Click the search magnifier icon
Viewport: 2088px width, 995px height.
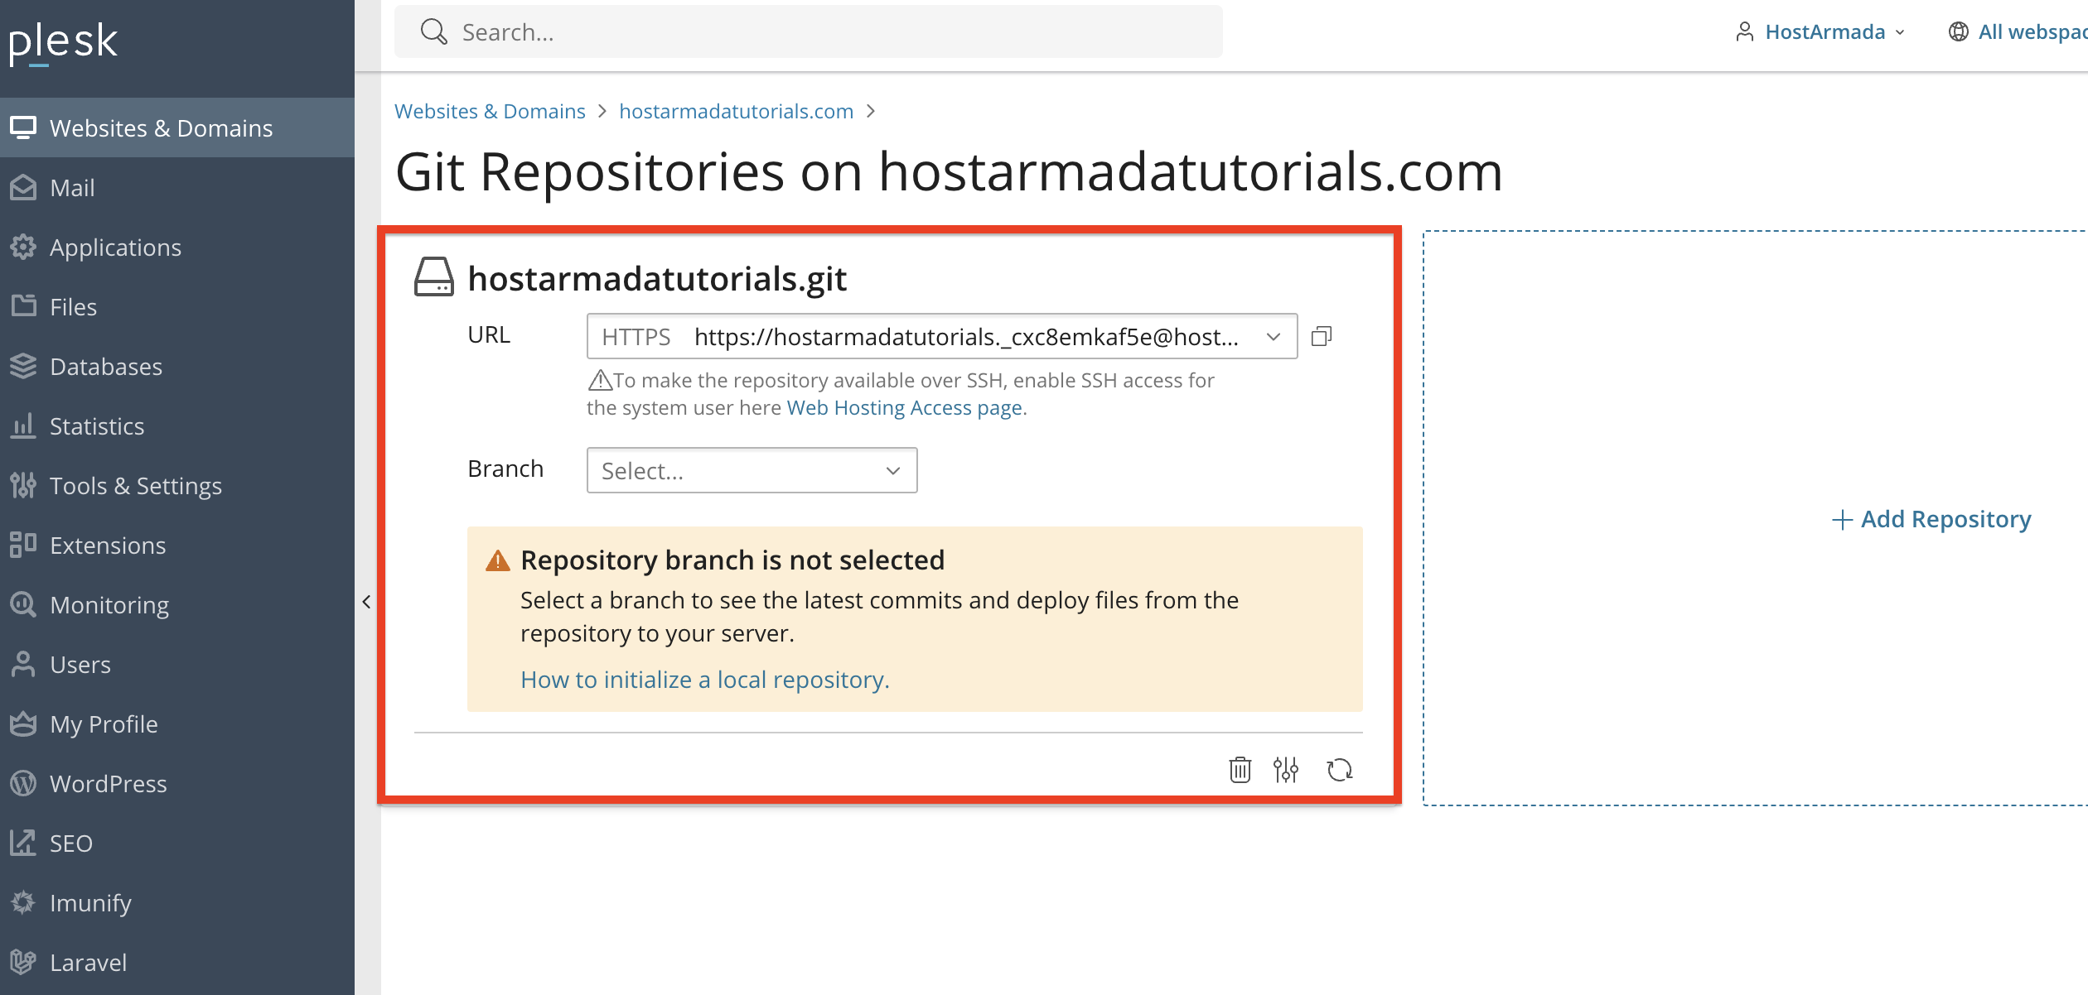pos(434,32)
